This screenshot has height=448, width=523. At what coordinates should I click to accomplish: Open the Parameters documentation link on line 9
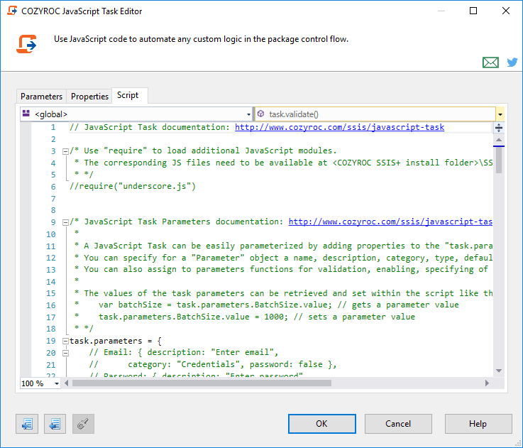click(x=390, y=222)
